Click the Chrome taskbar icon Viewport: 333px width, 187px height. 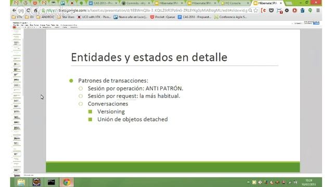point(67,182)
